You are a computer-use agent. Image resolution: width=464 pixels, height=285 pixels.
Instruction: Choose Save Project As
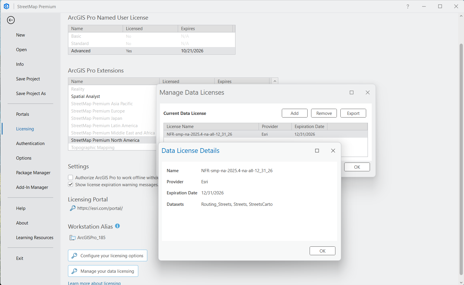(x=31, y=94)
